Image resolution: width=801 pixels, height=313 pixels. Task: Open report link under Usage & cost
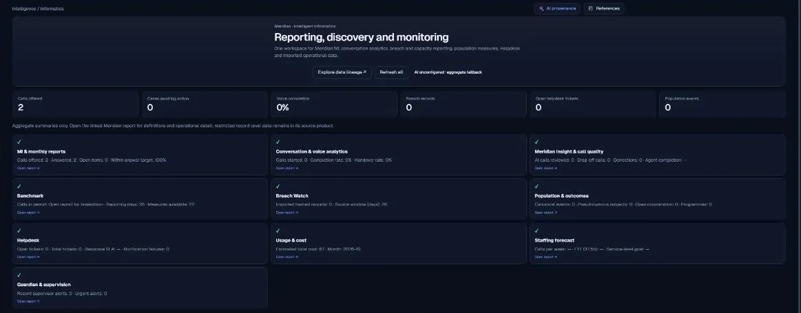pyautogui.click(x=287, y=257)
